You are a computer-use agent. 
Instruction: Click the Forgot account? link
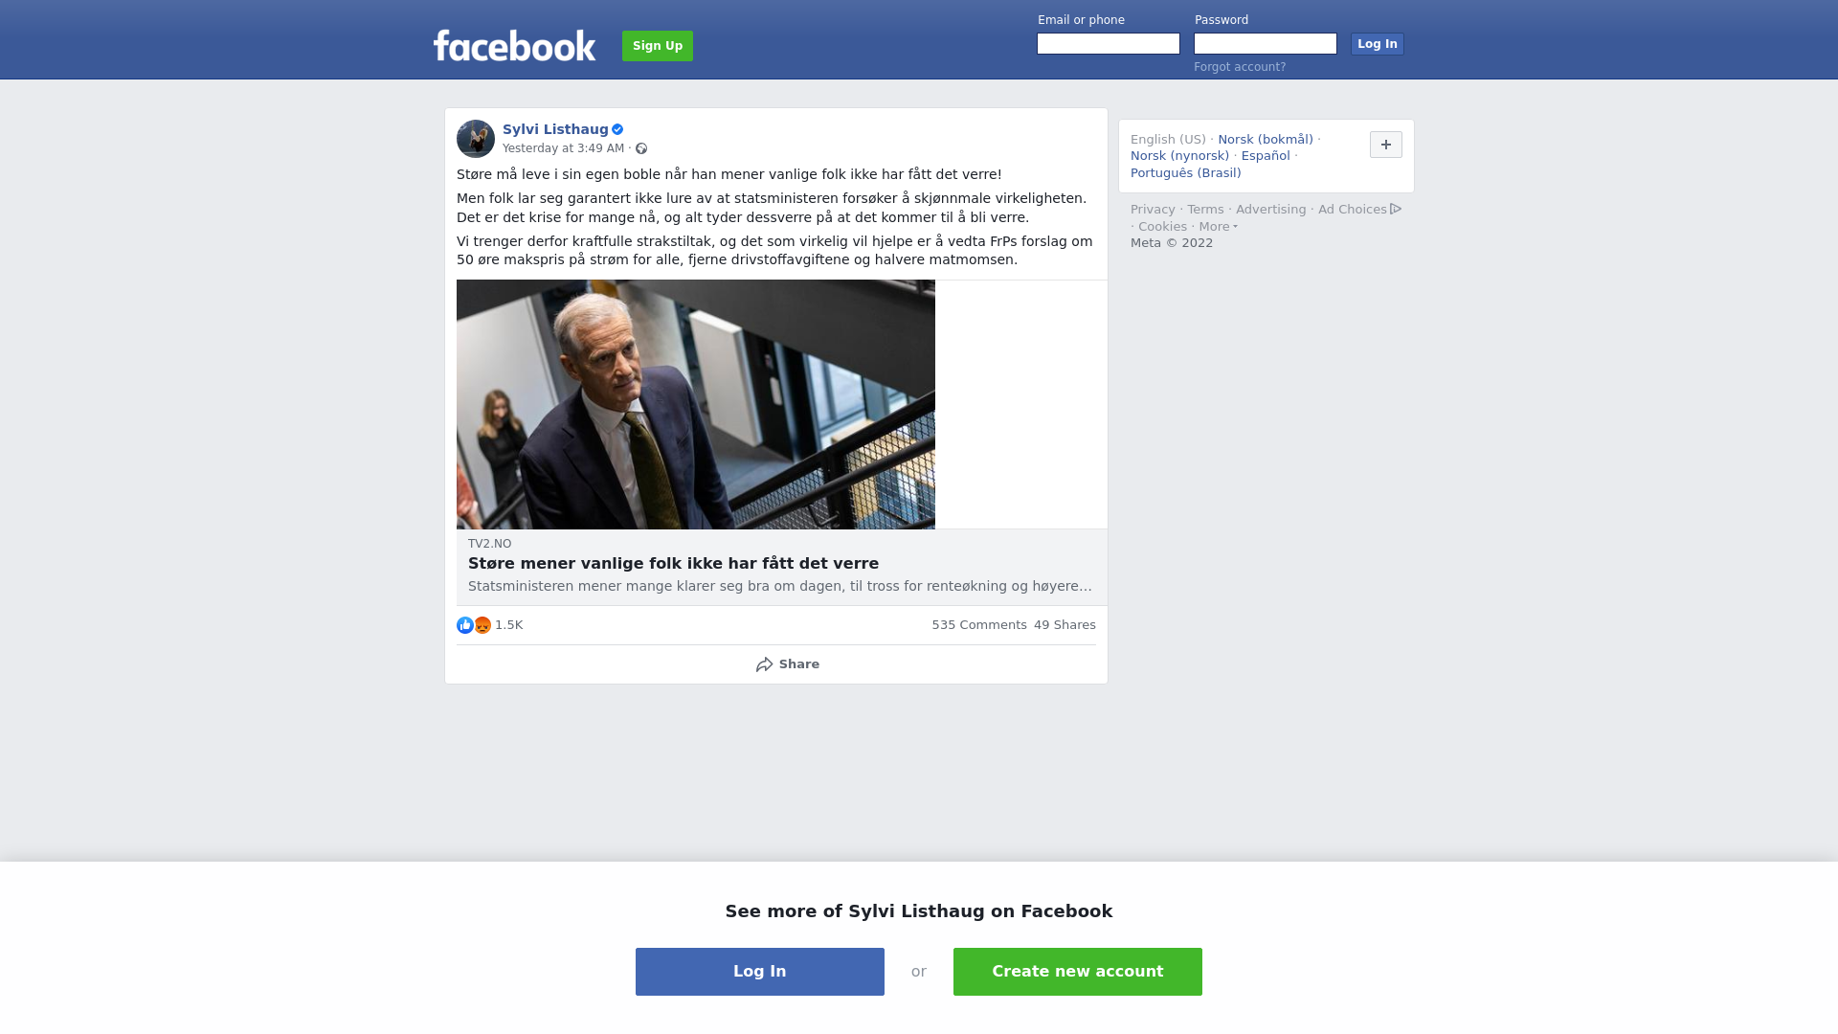1240,67
